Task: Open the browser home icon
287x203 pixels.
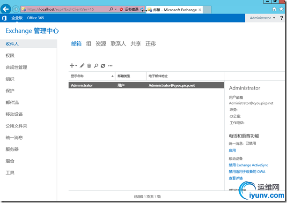Action: (274, 9)
